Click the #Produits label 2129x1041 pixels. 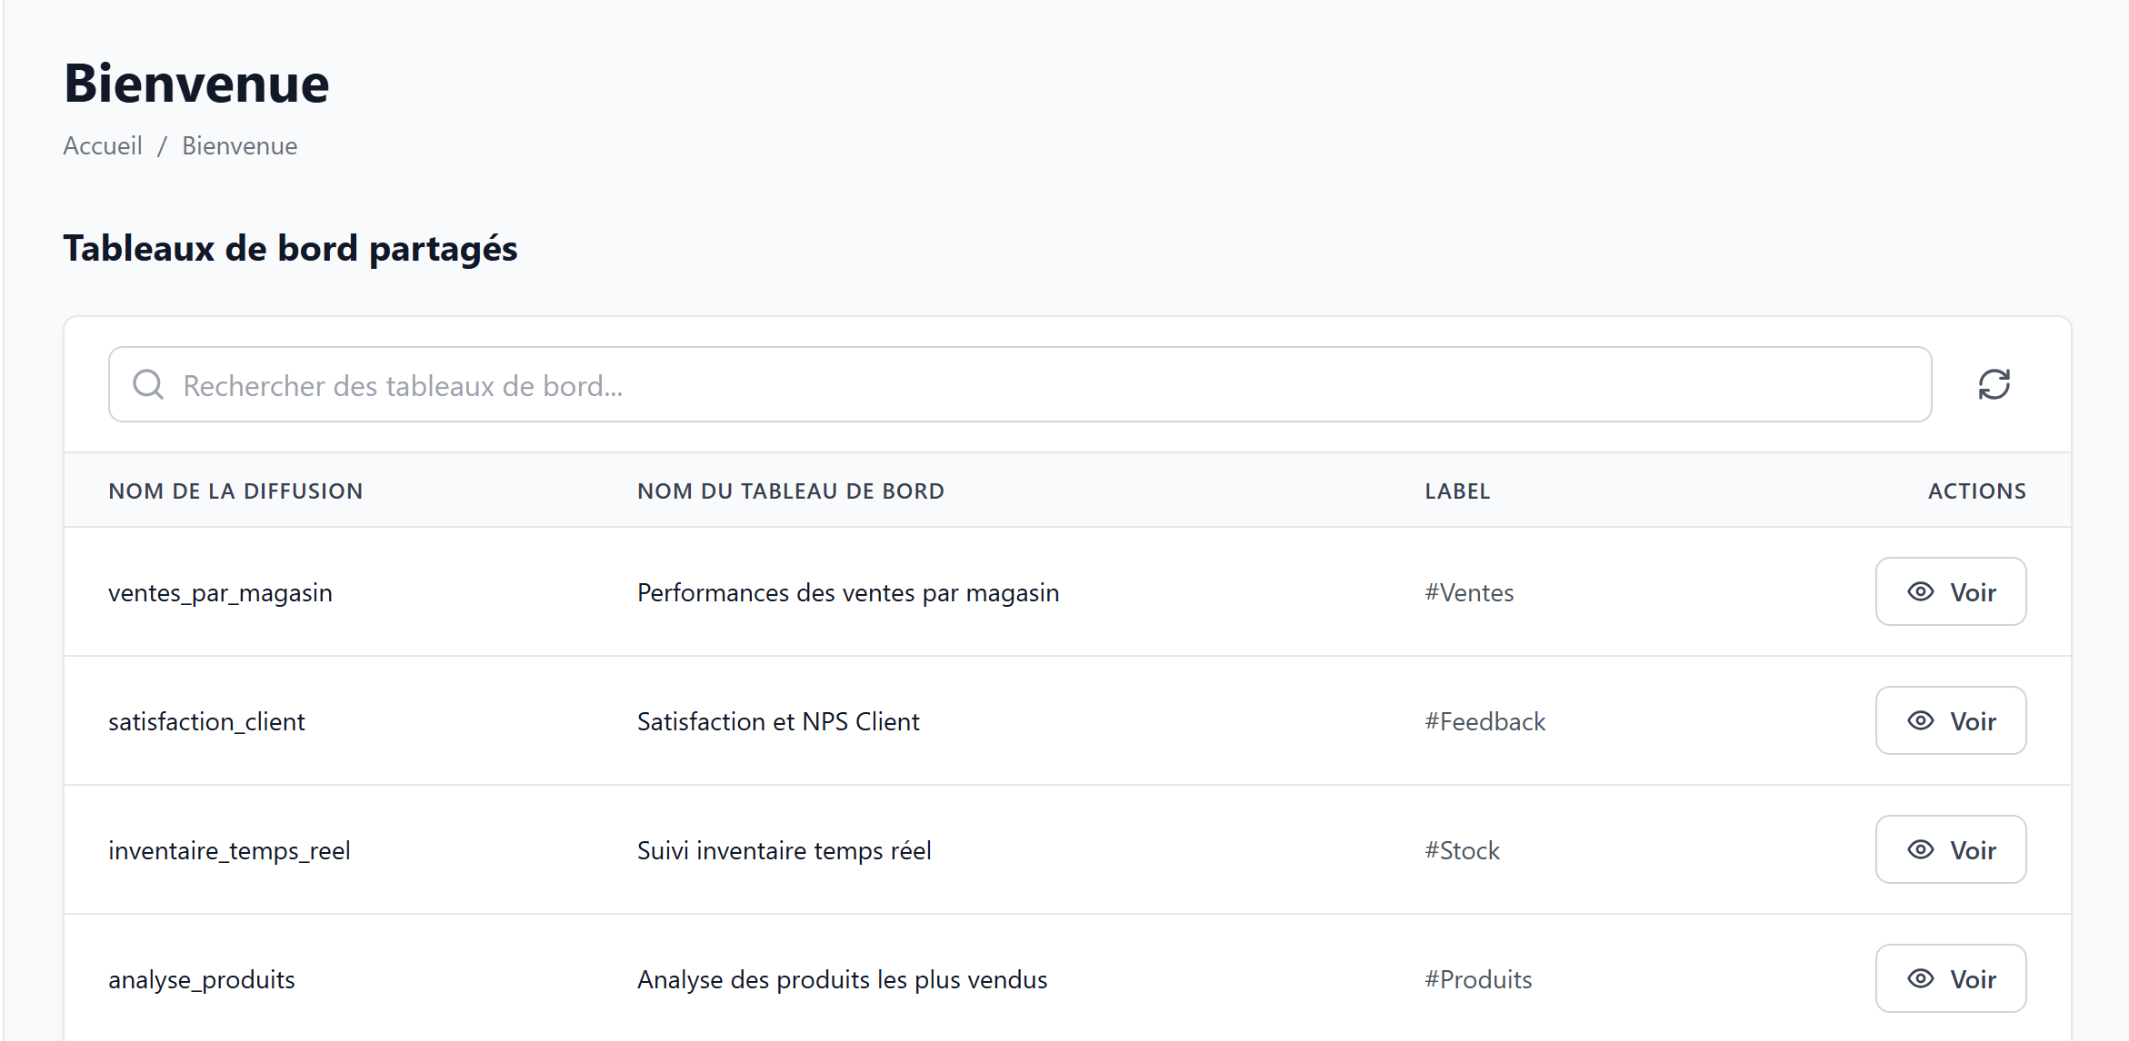click(1478, 979)
